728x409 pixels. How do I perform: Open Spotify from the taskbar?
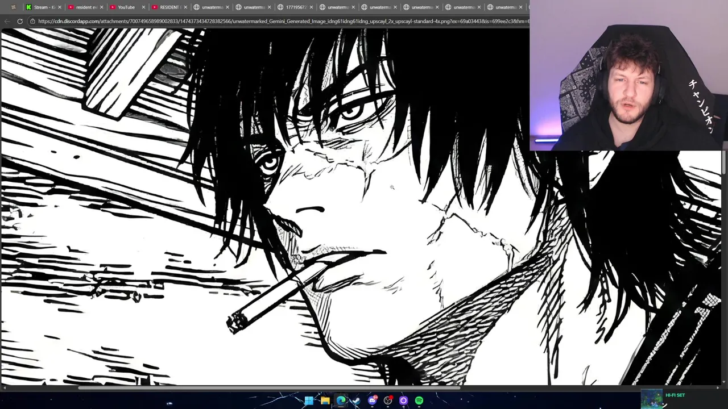click(x=419, y=400)
